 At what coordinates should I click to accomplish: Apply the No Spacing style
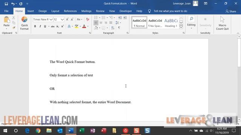155,22
